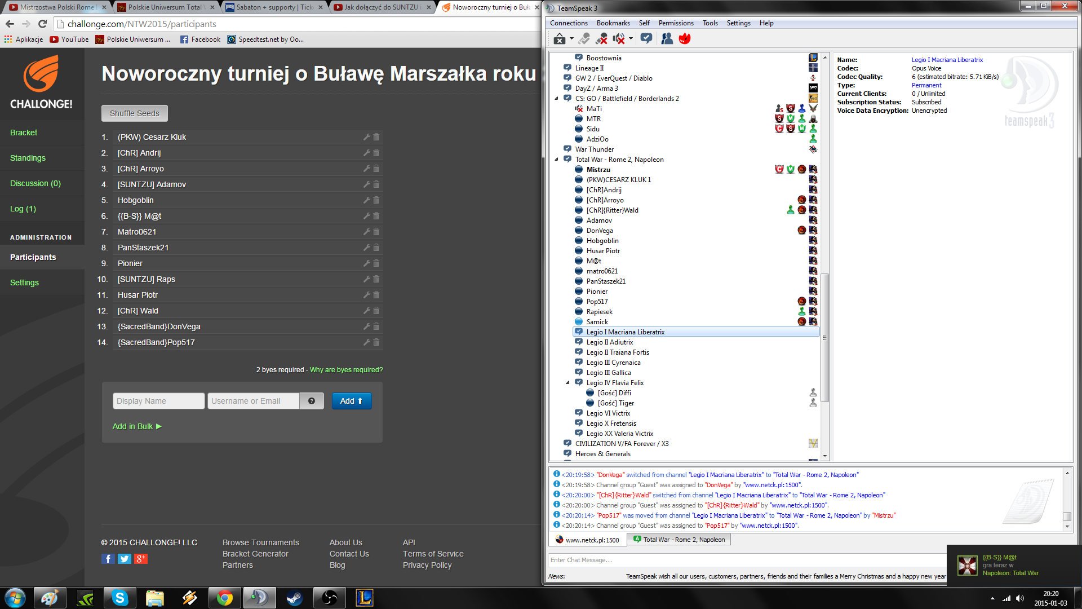Edit participant [ChR] Andrij pencil icon

[x=366, y=153]
